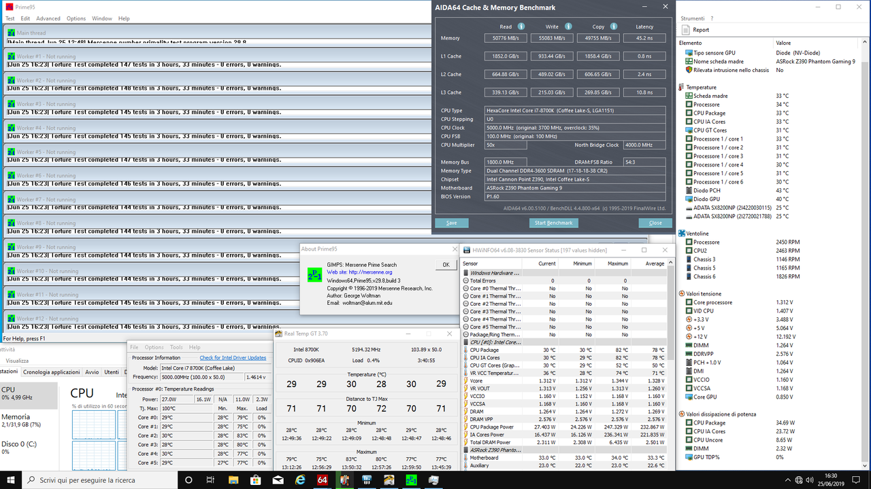Viewport: 871px width, 489px height.
Task: Click the flame icon in Real Temp's title bar
Action: (x=278, y=333)
